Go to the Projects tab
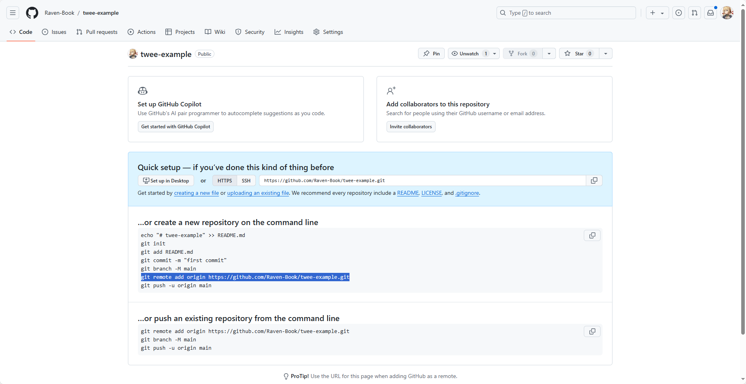746x384 pixels. 180,32
